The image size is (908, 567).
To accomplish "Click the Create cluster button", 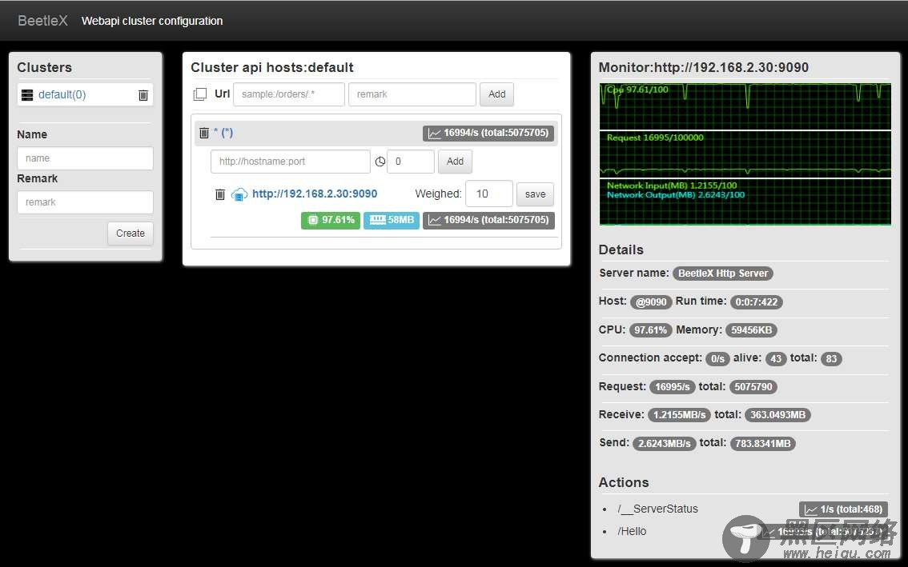I will (x=131, y=234).
